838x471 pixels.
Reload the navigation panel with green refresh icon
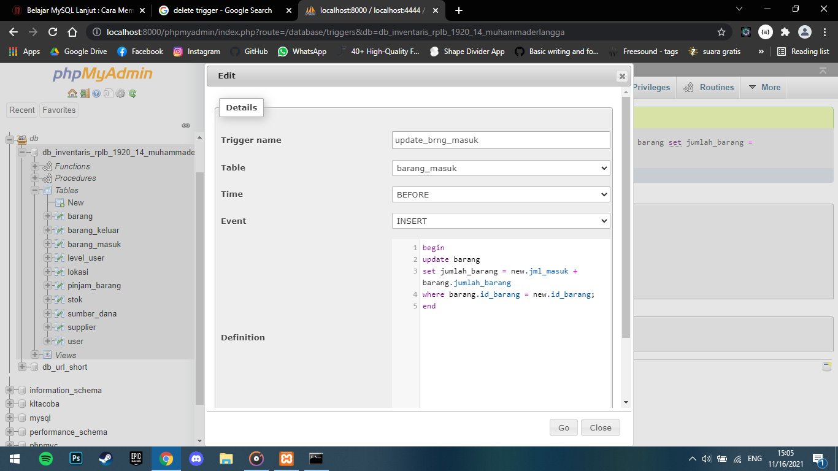point(133,93)
